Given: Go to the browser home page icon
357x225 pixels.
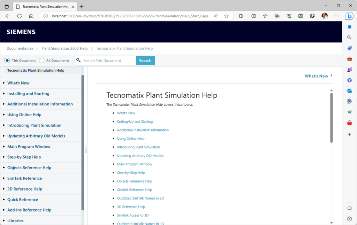Looking at the screenshot, I should click(31, 16).
